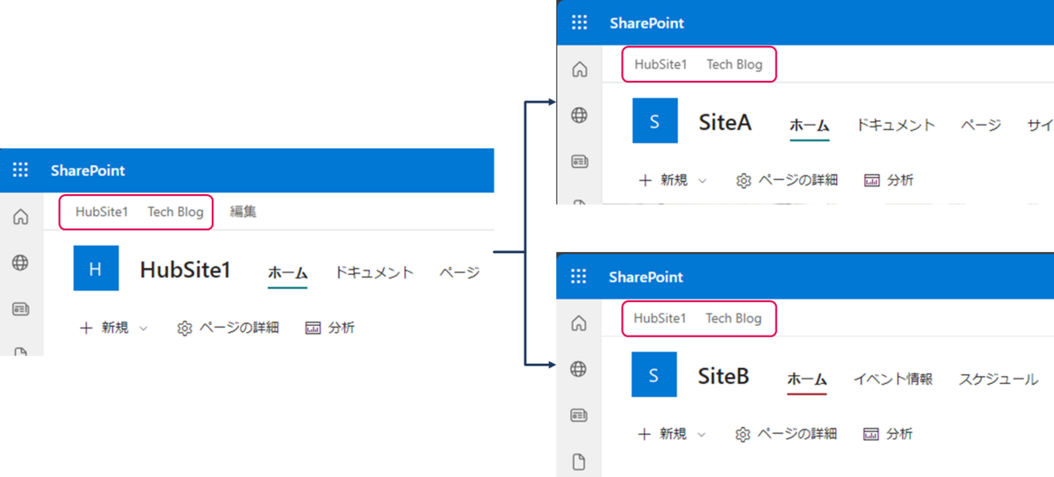This screenshot has height=477, width=1054.
Task: Open 分析 in SiteA window
Action: [889, 180]
